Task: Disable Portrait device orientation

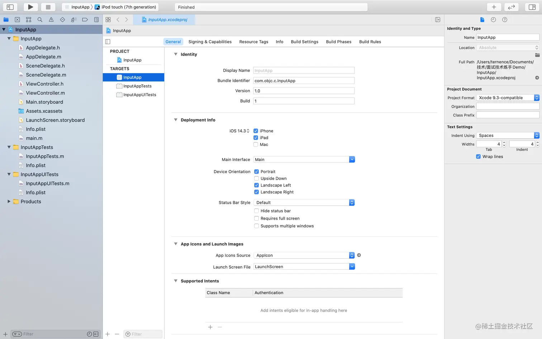Action: [257, 171]
